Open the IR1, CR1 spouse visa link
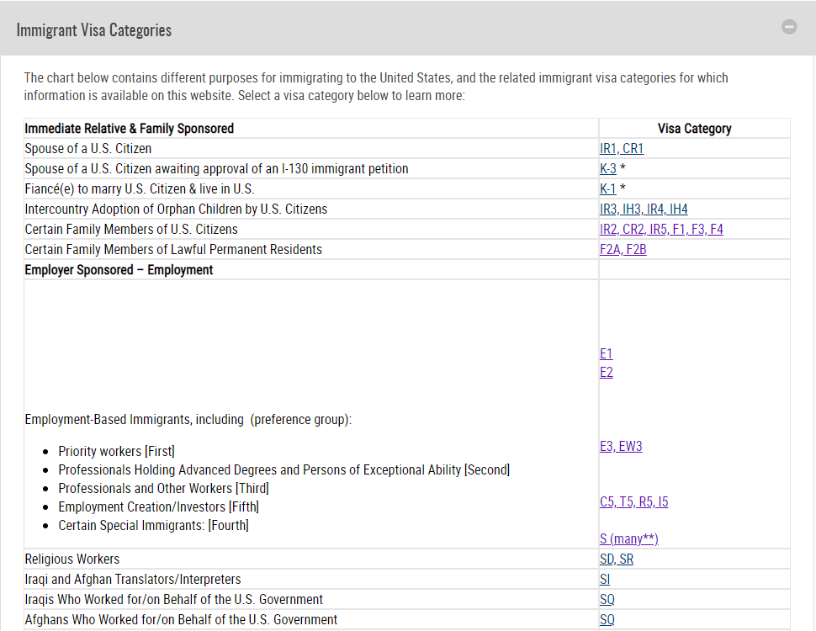Viewport: 816px width, 631px height. (x=622, y=149)
